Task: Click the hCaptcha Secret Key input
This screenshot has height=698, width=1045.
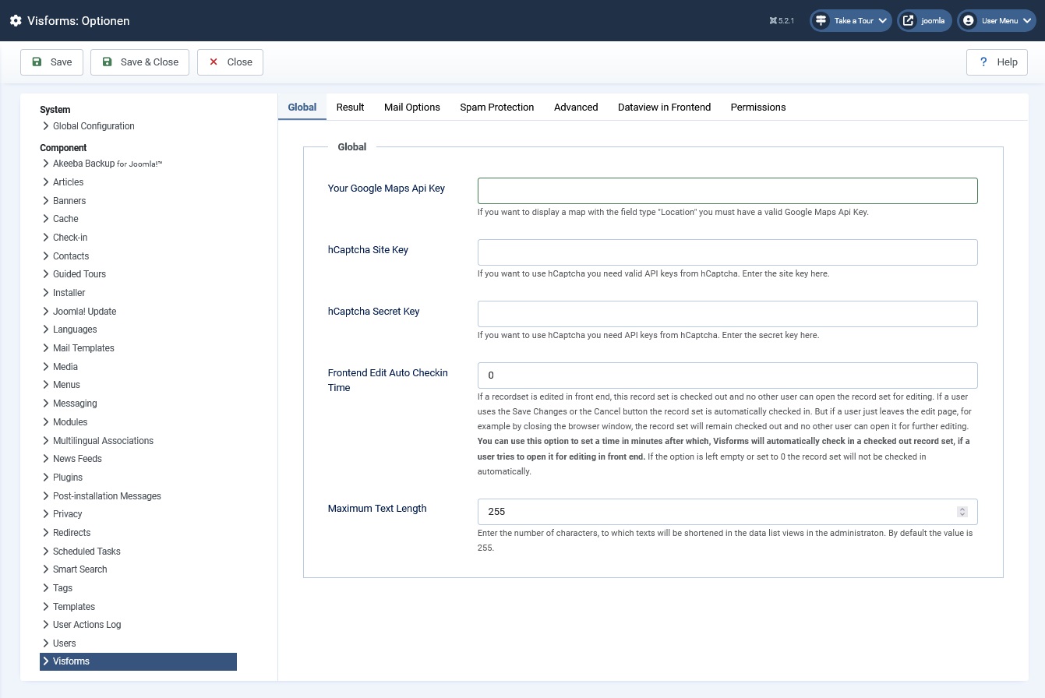Action: pyautogui.click(x=727, y=314)
